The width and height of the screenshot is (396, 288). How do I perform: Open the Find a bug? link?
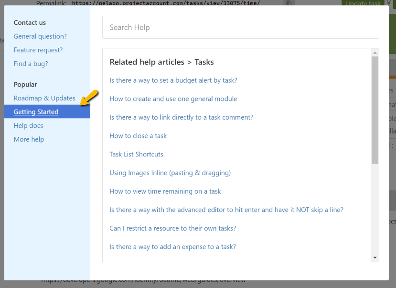click(31, 63)
